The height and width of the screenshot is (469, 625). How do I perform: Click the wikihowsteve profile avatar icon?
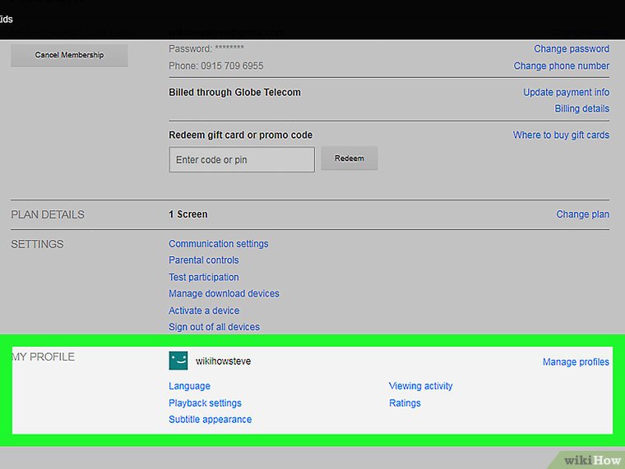click(x=178, y=361)
